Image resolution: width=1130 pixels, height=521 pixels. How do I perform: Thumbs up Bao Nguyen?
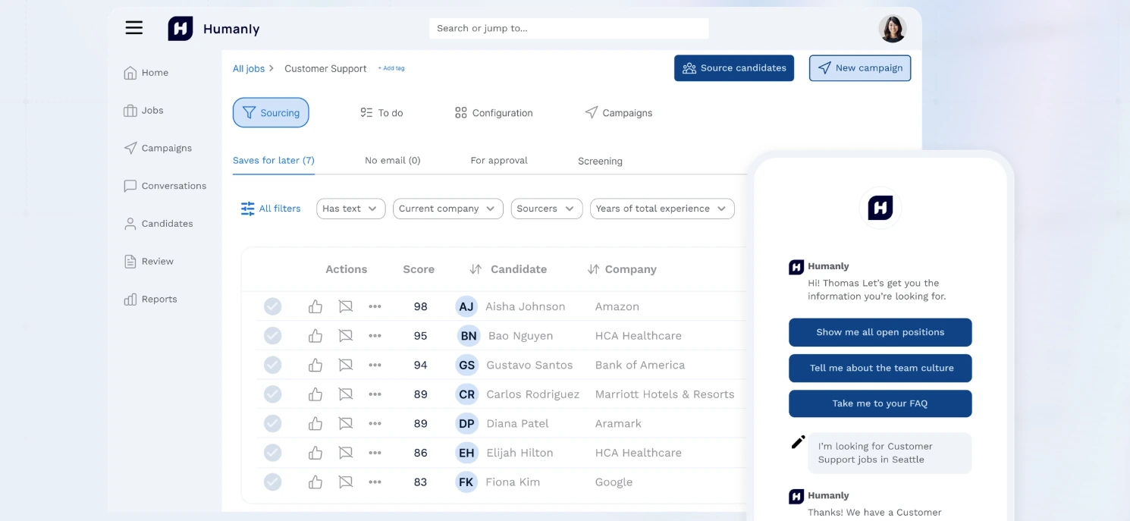[315, 336]
